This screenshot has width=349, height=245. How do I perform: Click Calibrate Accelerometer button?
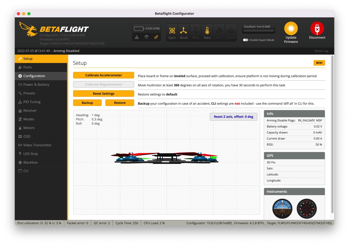click(103, 75)
